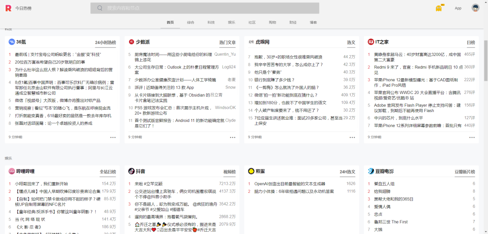This screenshot has height=234, width=488.
Task: Open movie 爱情人偶
Action: click(x=382, y=206)
